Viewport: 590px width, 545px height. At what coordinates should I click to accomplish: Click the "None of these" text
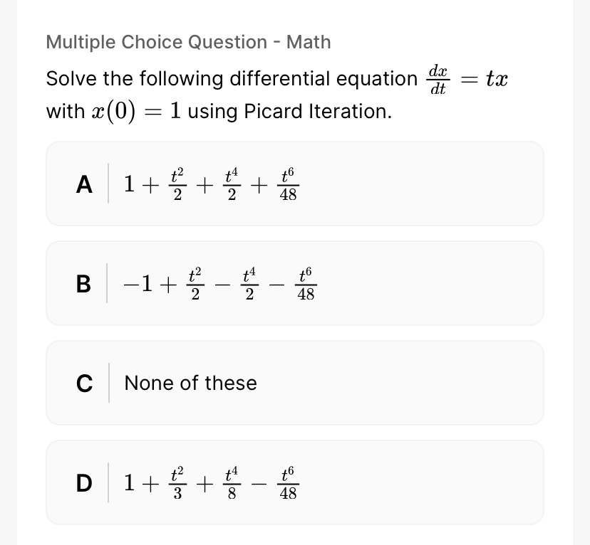pos(190,383)
